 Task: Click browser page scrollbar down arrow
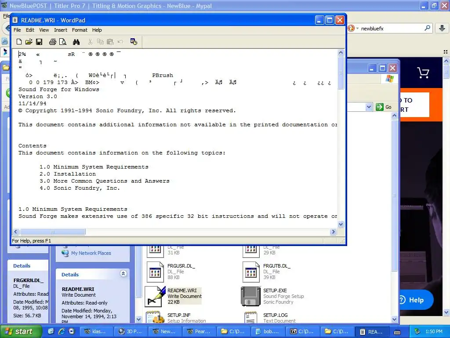coord(446,312)
